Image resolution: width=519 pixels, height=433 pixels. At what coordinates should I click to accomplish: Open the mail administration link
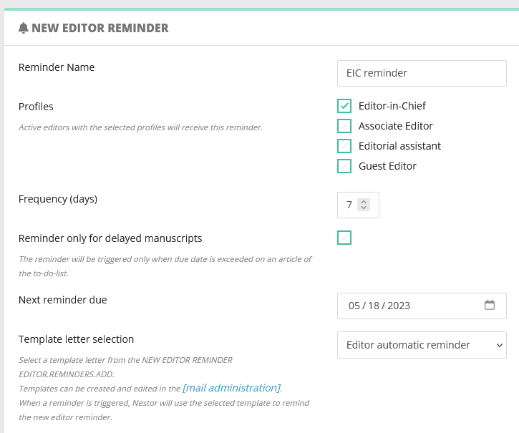tap(232, 388)
